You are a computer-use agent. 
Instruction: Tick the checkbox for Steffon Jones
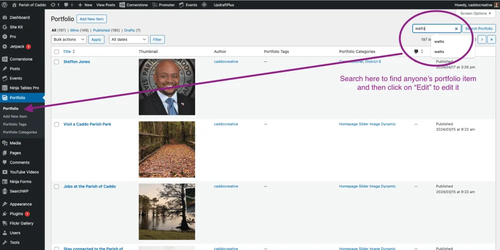(56, 62)
